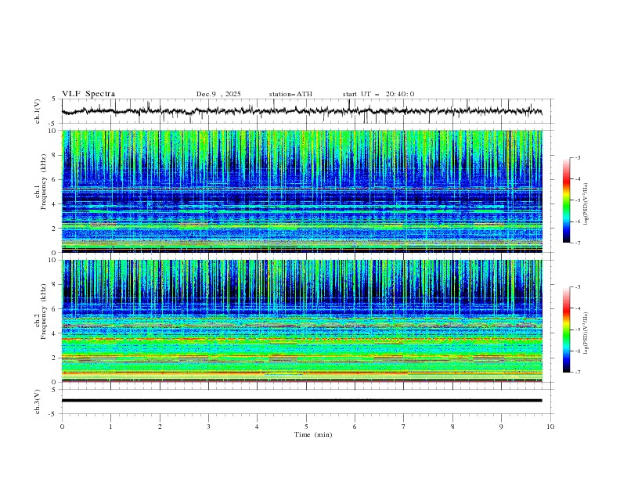Click the ch.1 Frequency (kHz) axis label
This screenshot has width=620, height=479.
pyautogui.click(x=44, y=182)
